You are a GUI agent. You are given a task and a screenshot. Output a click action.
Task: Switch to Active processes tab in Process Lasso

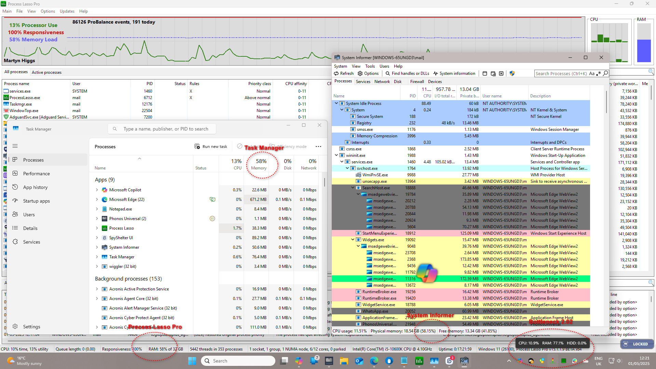click(x=47, y=72)
